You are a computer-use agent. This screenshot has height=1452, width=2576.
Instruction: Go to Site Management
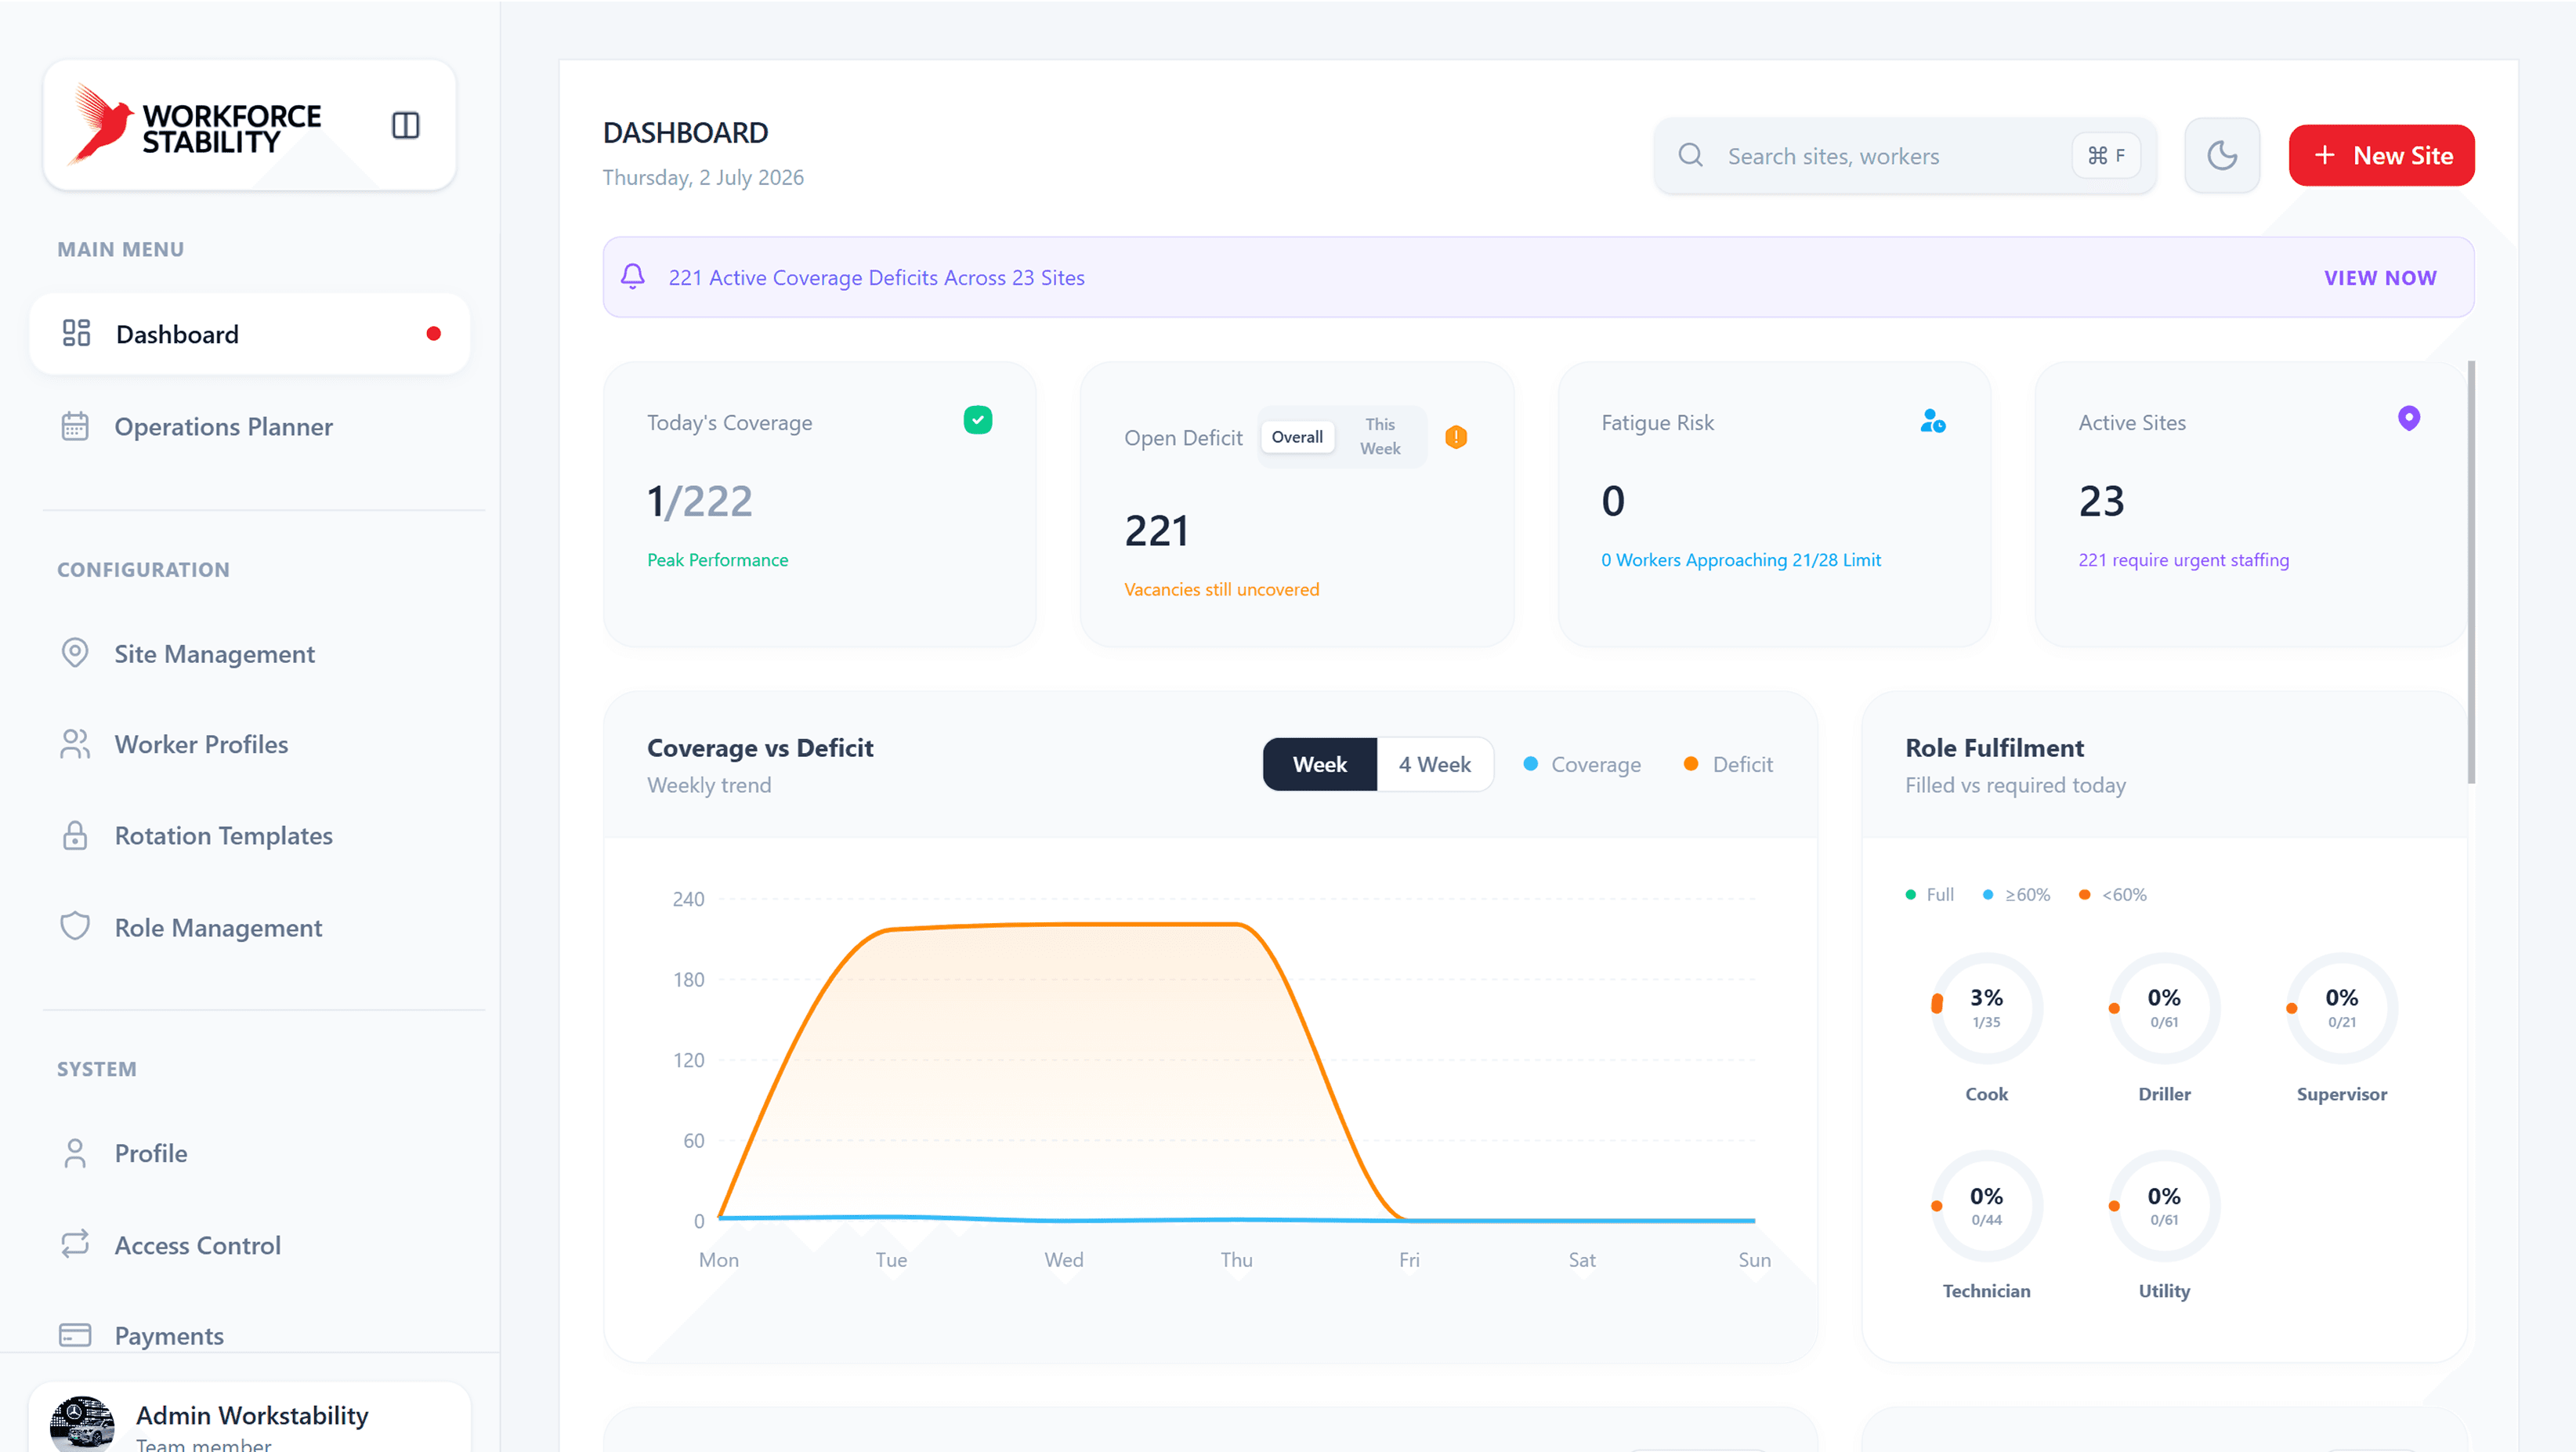[x=249, y=653]
